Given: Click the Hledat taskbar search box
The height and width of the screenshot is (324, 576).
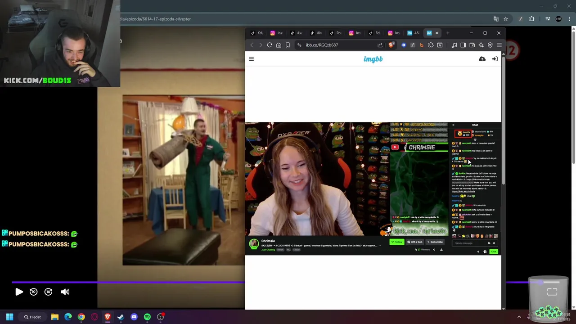Looking at the screenshot, I should click(x=33, y=317).
